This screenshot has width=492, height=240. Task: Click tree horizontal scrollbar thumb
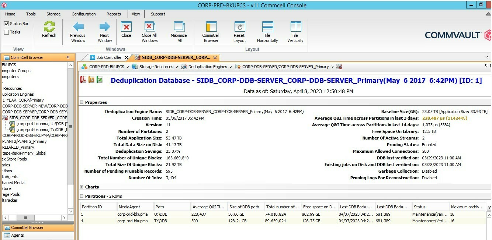click(25, 218)
